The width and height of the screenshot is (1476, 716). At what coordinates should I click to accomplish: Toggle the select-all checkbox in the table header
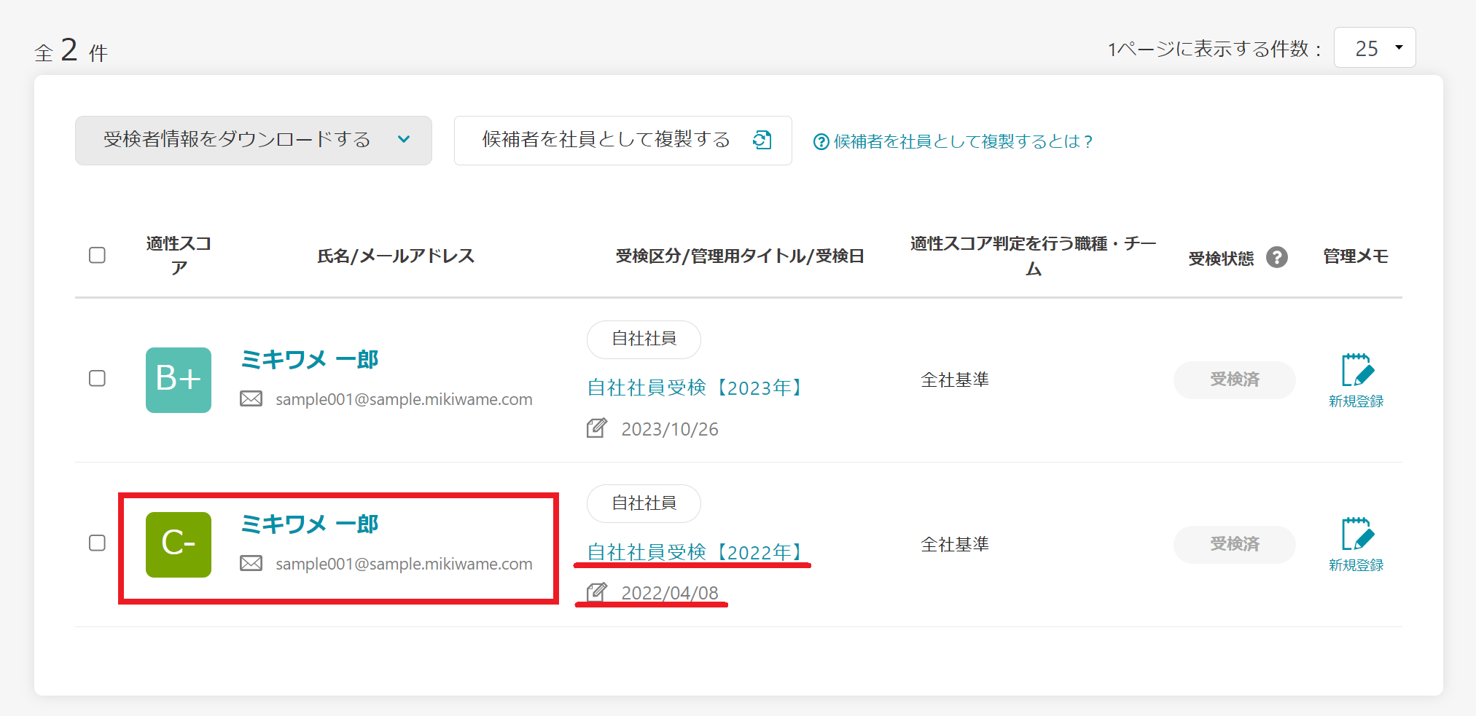[x=97, y=255]
